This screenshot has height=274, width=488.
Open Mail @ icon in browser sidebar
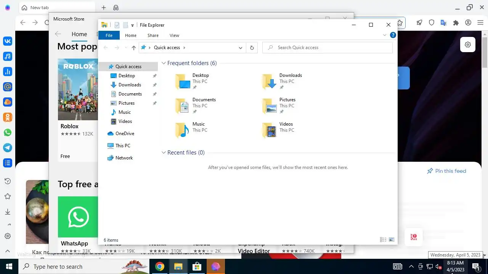(8, 87)
